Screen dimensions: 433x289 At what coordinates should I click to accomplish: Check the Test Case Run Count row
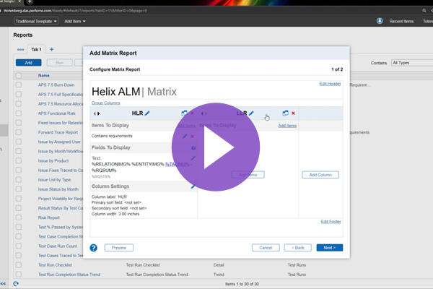(19, 246)
